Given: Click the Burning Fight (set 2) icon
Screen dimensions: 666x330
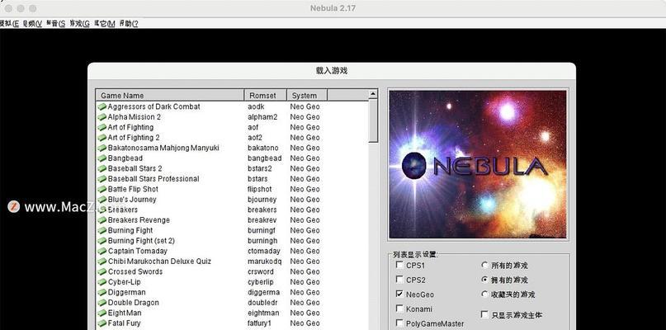Looking at the screenshot, I should pyautogui.click(x=102, y=240).
